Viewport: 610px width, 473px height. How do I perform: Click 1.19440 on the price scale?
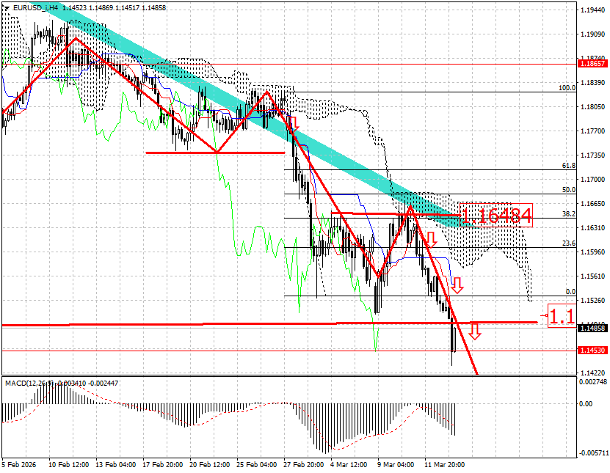point(592,10)
